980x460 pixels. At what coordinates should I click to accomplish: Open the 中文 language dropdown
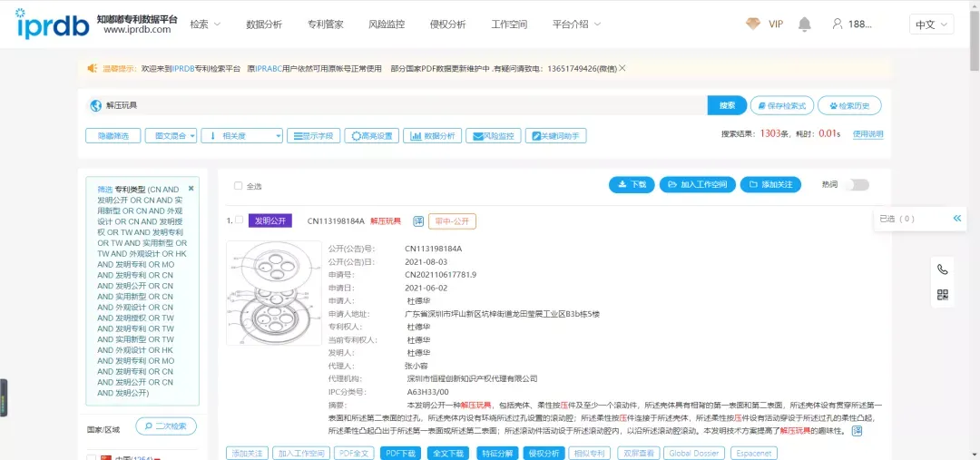pos(931,24)
